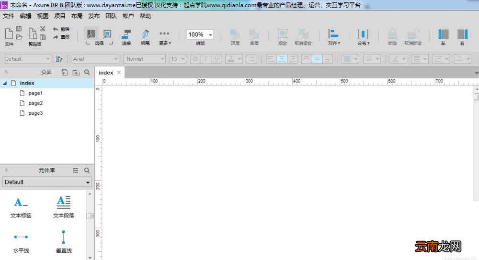This screenshot has width=479, height=260.
Task: Open the font color picker
Action: click(234, 59)
